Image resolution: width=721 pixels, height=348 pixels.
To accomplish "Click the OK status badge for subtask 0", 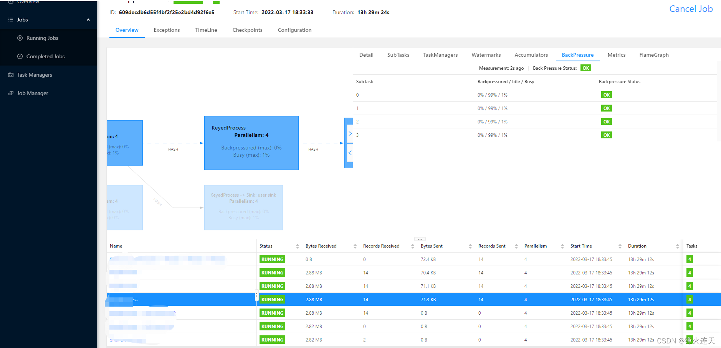I will coord(607,95).
